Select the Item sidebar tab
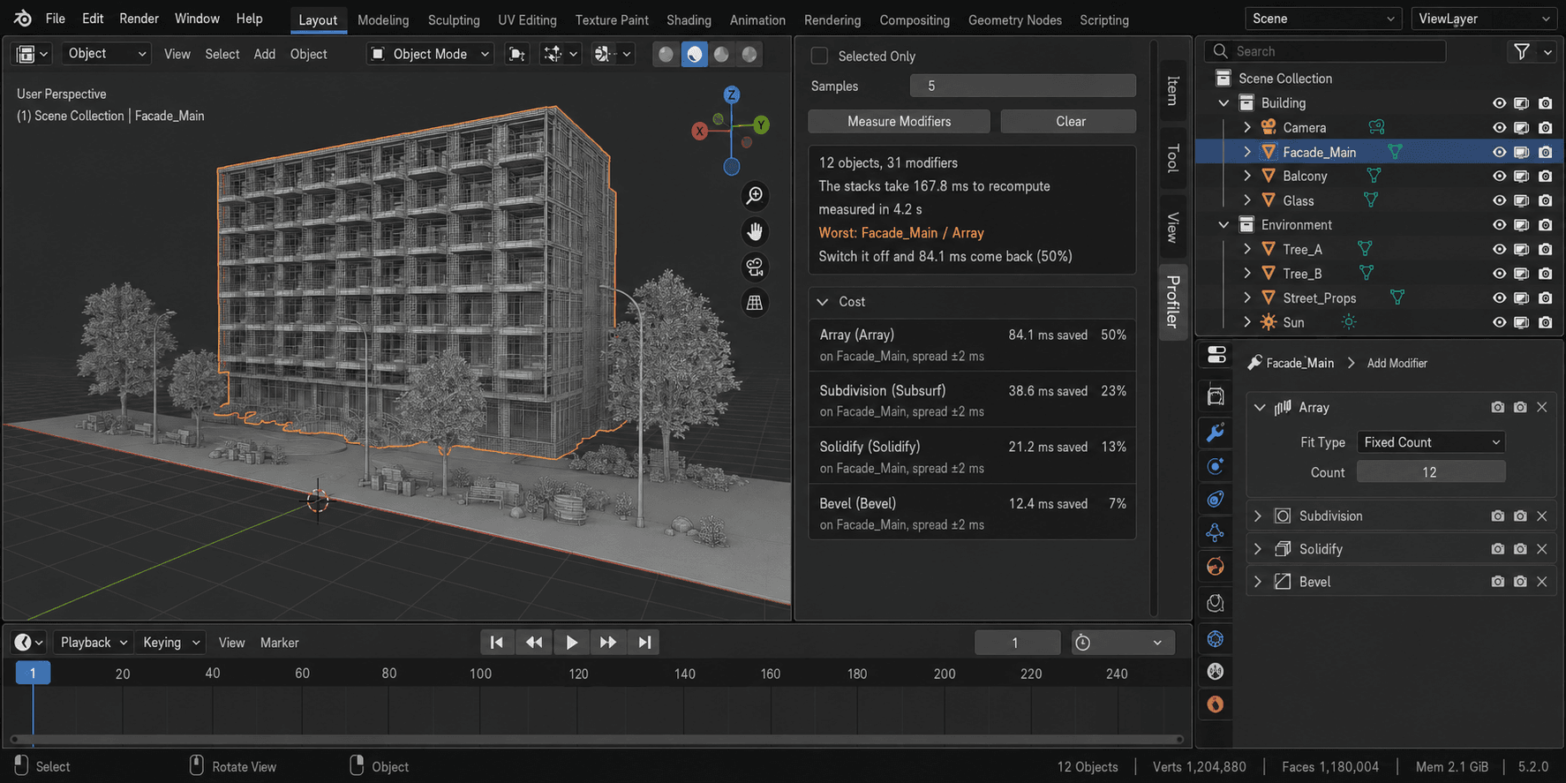The width and height of the screenshot is (1566, 783). 1172,90
